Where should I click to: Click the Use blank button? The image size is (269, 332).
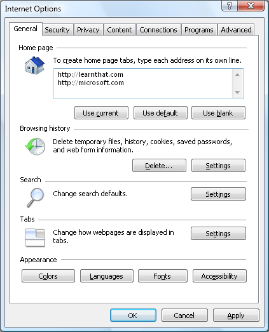pyautogui.click(x=218, y=113)
